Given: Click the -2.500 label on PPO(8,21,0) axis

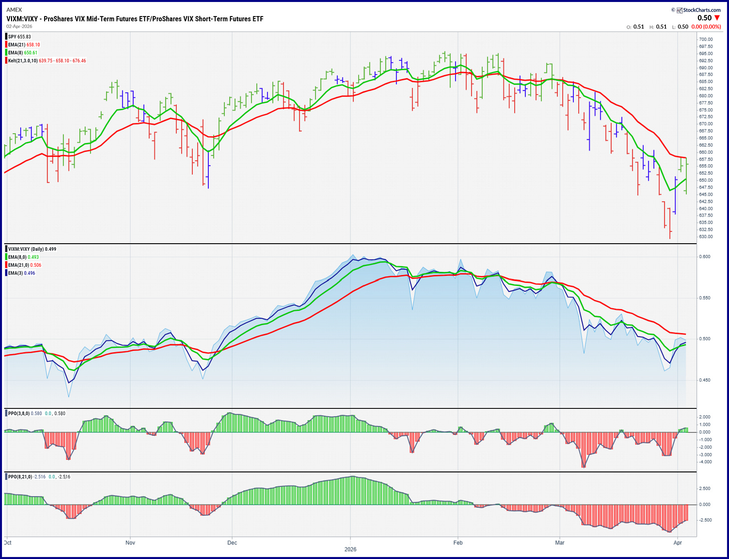Looking at the screenshot, I should click(x=704, y=520).
